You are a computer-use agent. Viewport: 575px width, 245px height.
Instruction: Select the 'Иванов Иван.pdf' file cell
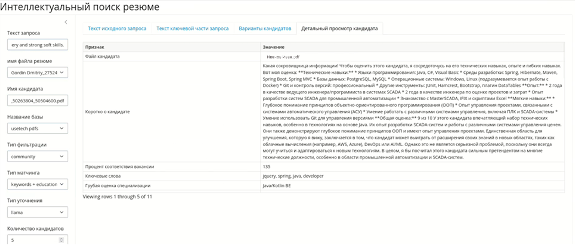point(283,57)
